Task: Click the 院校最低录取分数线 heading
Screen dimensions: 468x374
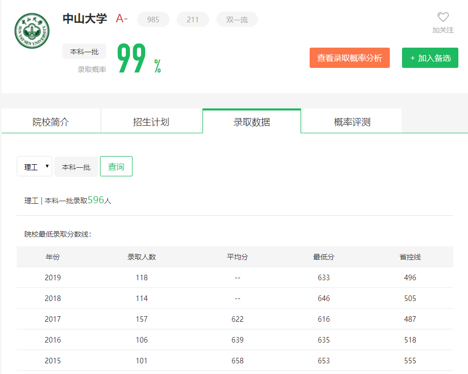Action: 57,234
